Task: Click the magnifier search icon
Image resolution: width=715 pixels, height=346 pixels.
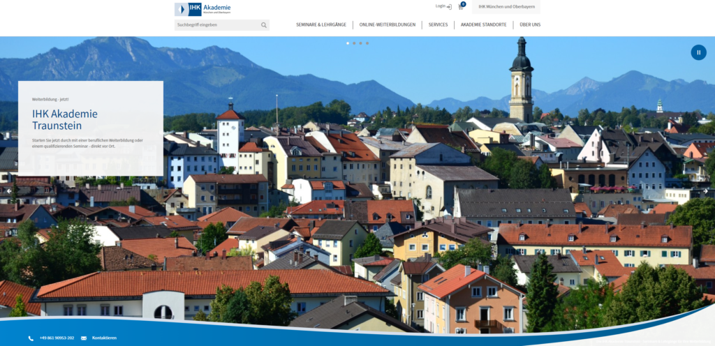Action: coord(263,25)
